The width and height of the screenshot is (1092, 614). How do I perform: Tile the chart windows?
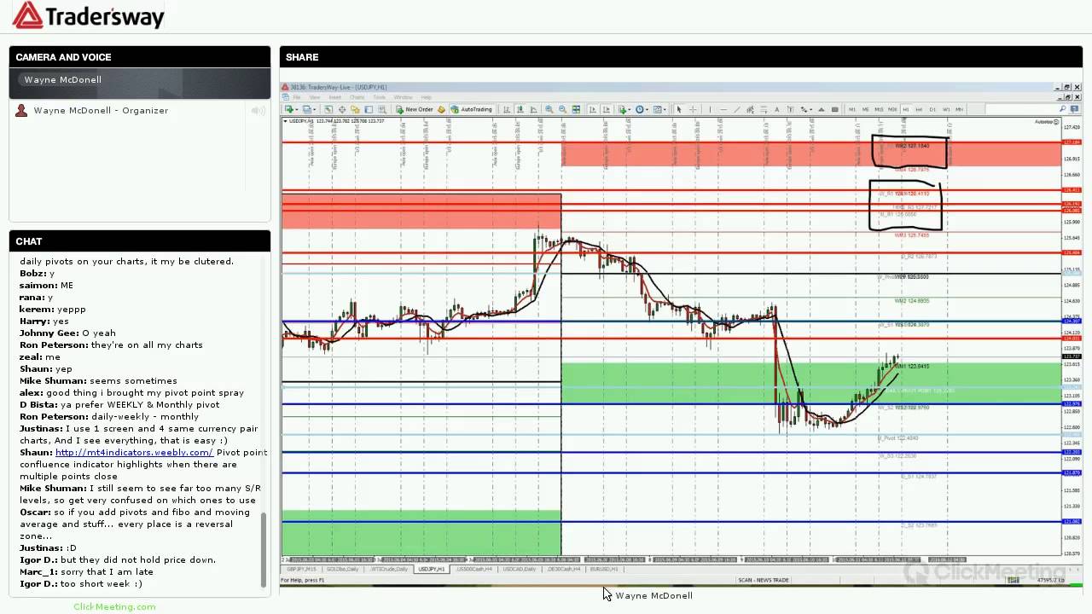pos(576,109)
